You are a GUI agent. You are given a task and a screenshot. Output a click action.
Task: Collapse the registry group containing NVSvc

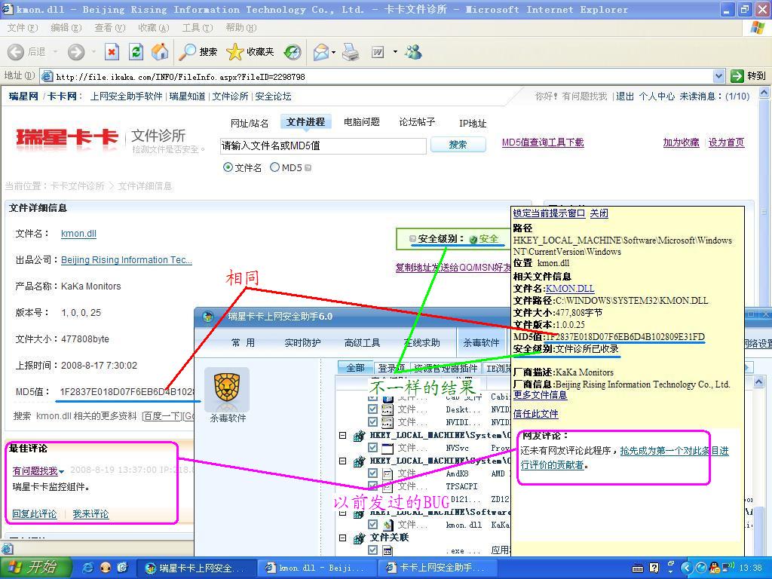tap(343, 436)
